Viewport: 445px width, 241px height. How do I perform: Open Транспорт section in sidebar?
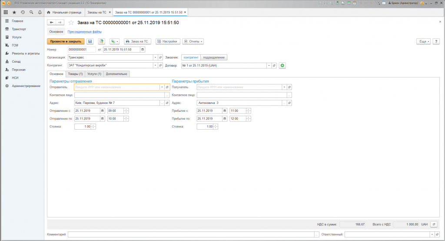(x=19, y=29)
